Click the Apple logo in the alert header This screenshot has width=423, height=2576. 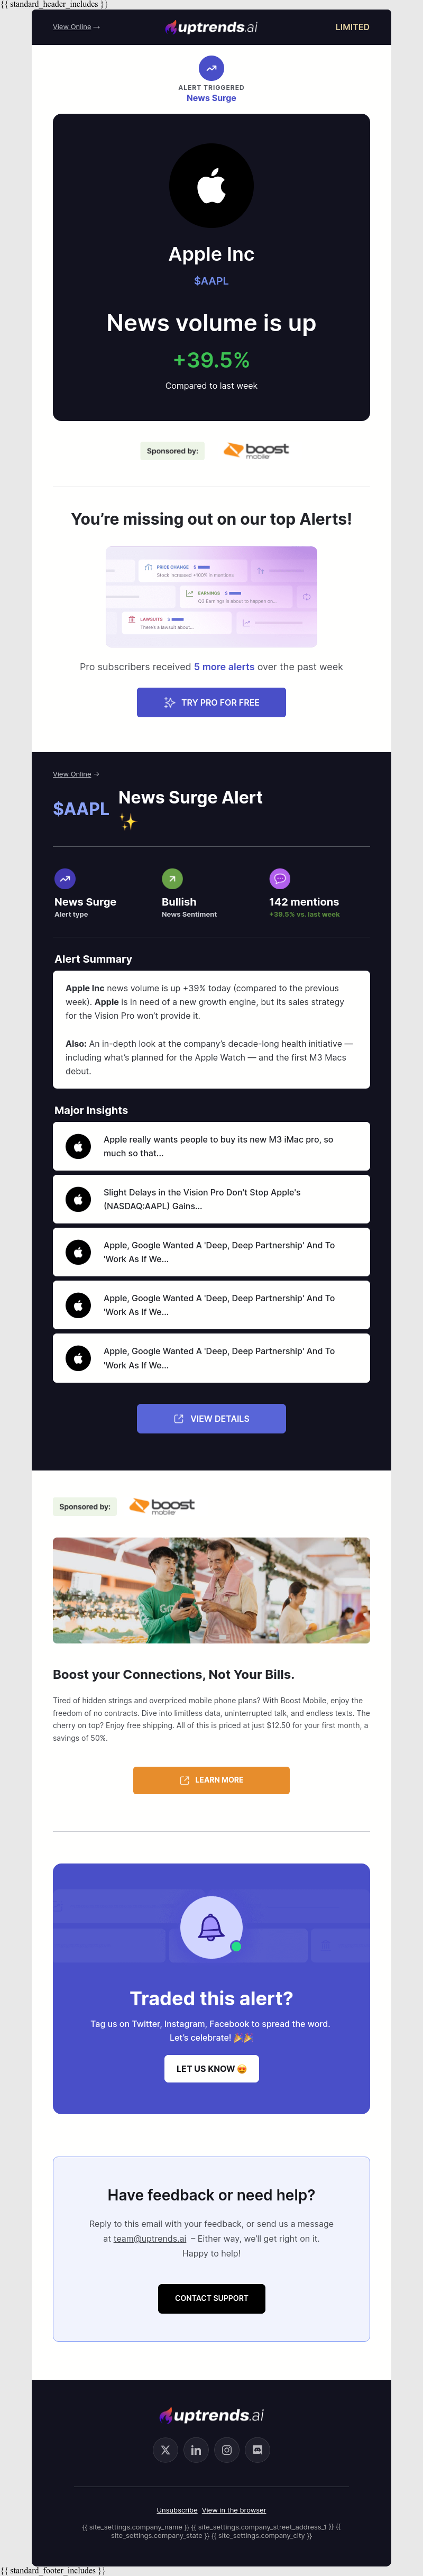point(211,185)
